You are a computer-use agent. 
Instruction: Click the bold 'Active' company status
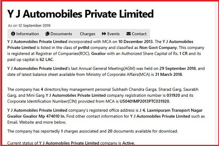tap(128, 143)
